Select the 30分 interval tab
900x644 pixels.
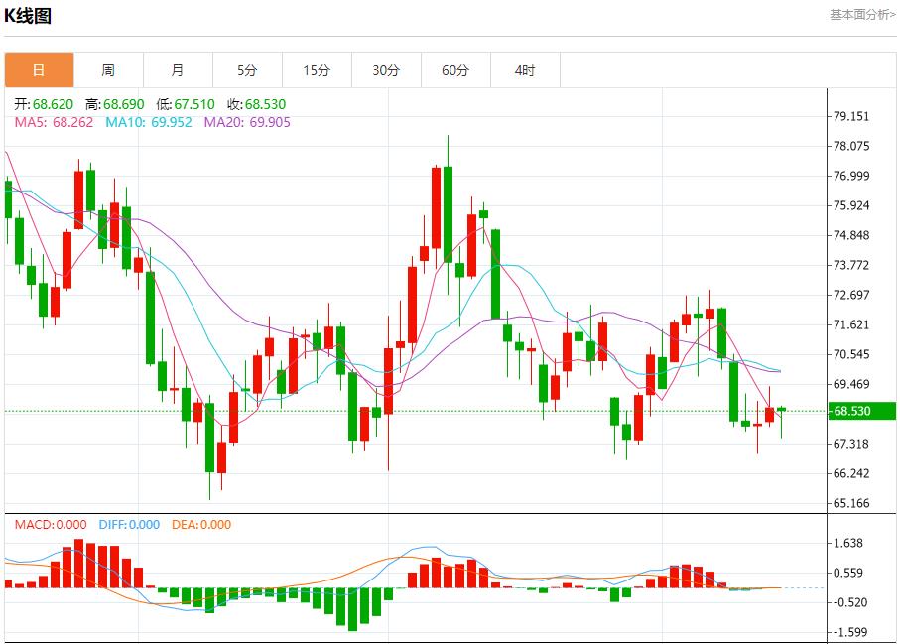click(386, 70)
